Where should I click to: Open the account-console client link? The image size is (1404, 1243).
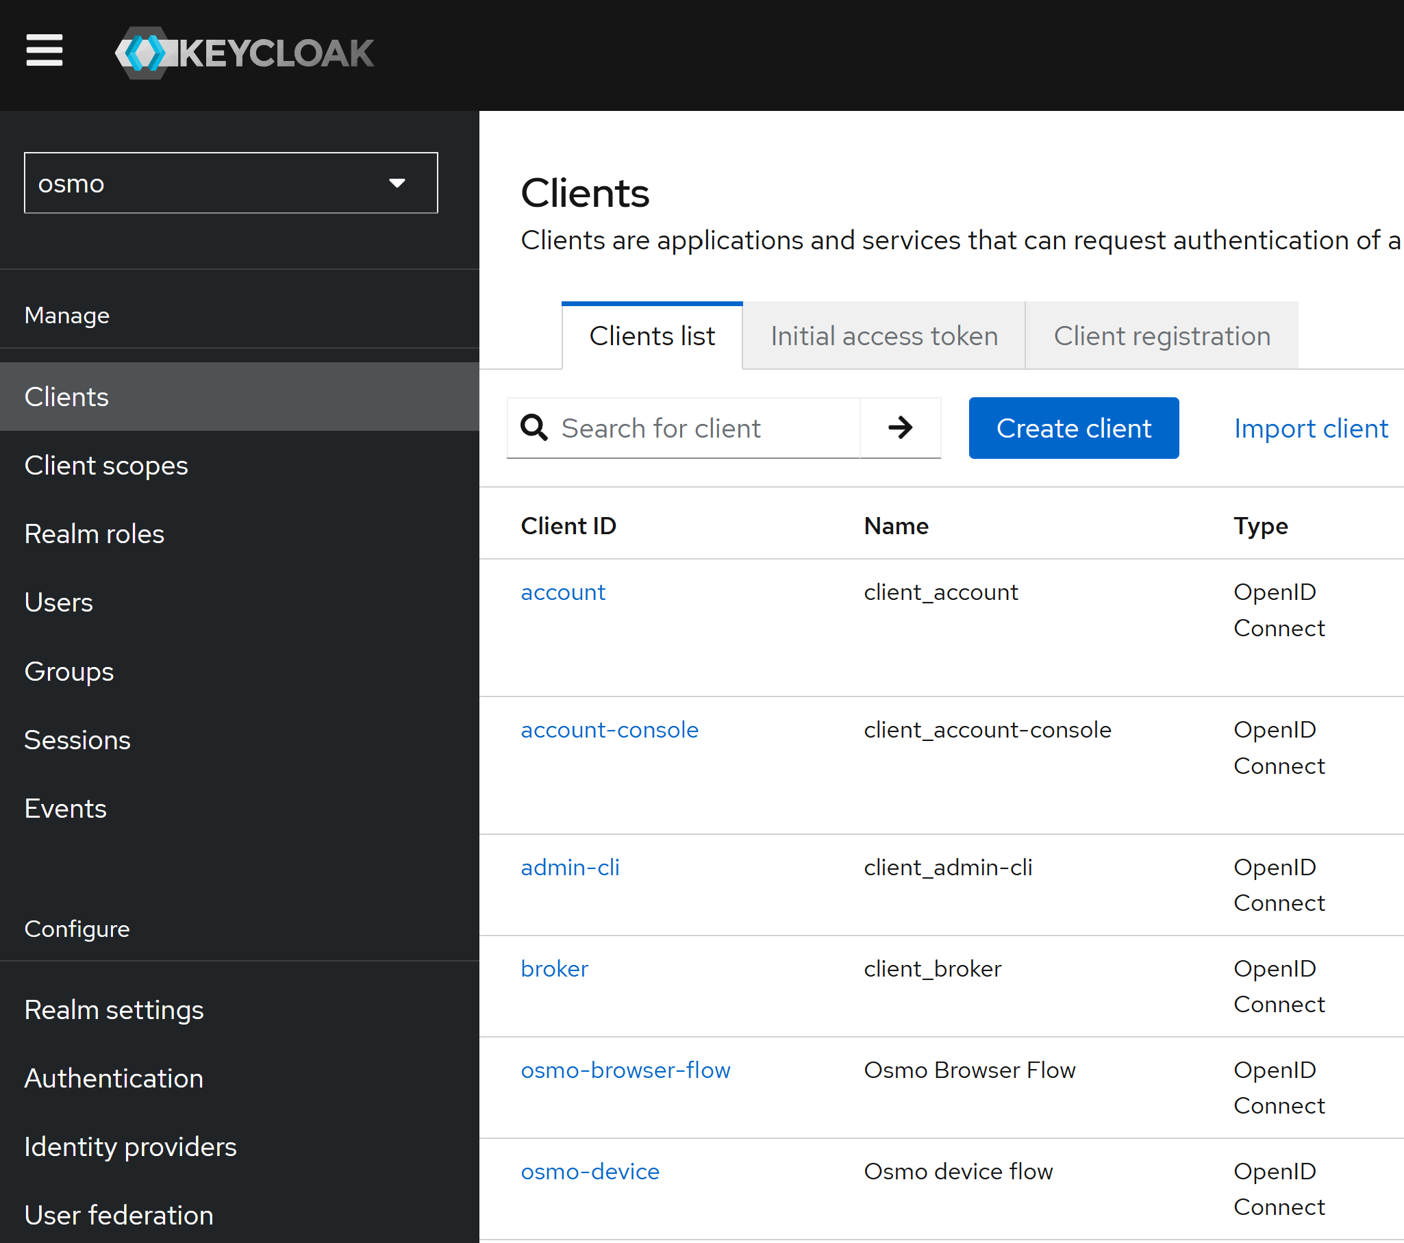coord(609,729)
